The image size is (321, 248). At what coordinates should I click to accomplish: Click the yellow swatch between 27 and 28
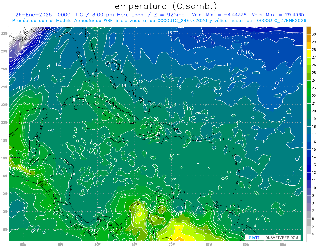(x=308, y=54)
